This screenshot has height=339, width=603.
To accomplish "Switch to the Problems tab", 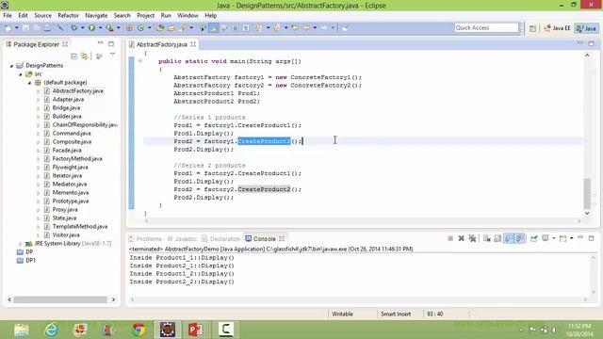I will tap(145, 238).
